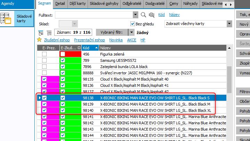This screenshot has width=250, height=141.
Task: Click E-Zkuš column header square icon
Action: [x=79, y=48]
